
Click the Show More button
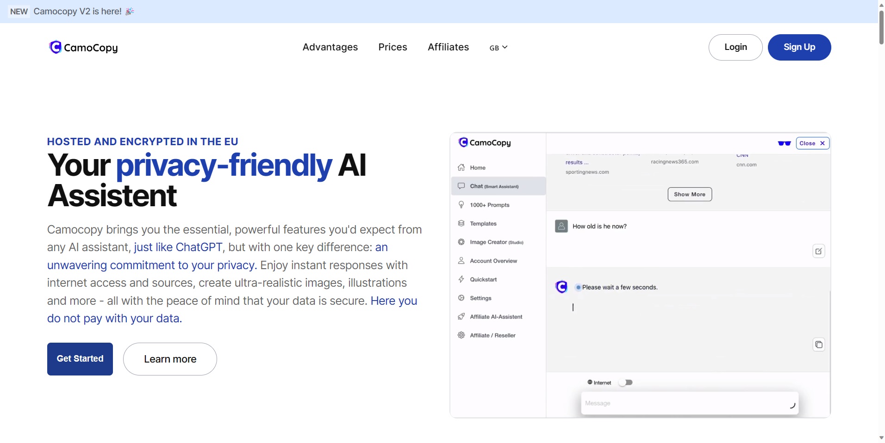tap(690, 194)
